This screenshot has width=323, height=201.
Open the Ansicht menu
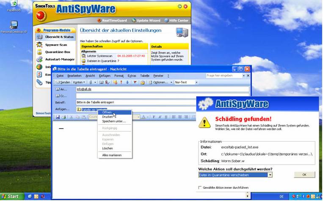pyautogui.click(x=90, y=76)
